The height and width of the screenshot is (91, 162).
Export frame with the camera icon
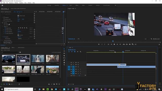[130, 44]
